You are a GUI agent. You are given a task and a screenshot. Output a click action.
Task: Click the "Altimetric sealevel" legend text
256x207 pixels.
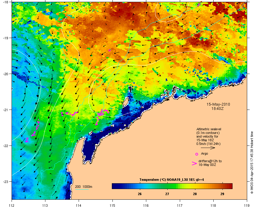click(209, 129)
